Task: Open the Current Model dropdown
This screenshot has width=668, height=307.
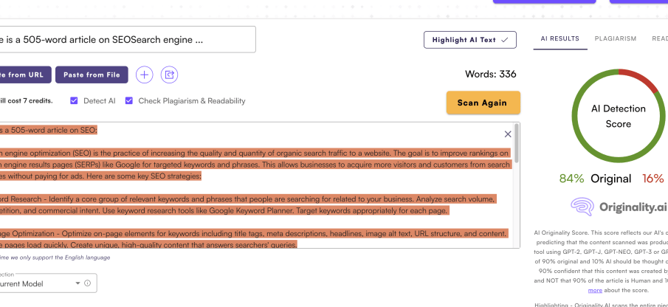Action: coord(48,283)
